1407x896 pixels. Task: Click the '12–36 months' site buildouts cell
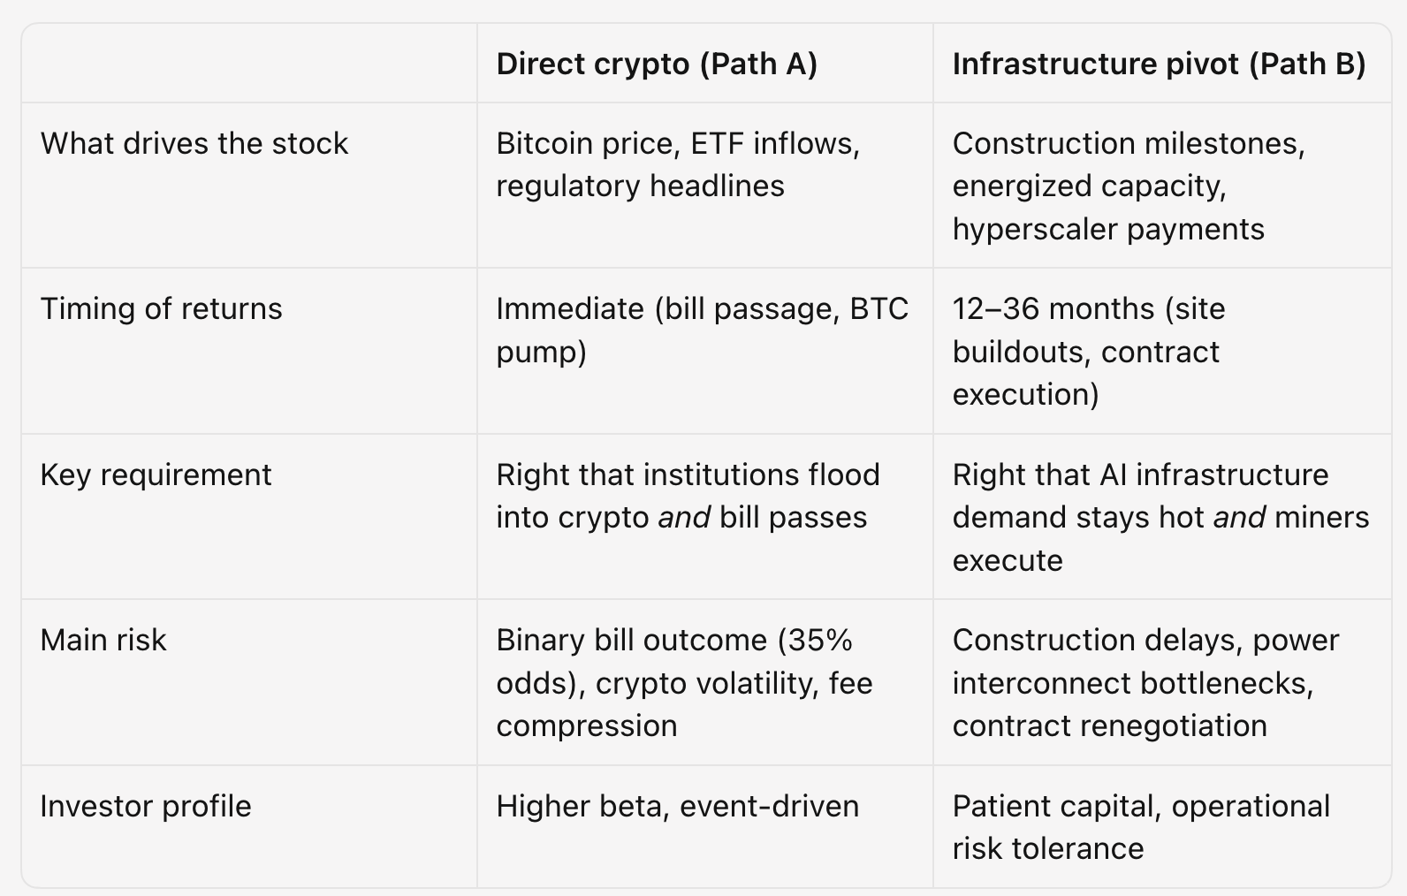coord(1161,351)
